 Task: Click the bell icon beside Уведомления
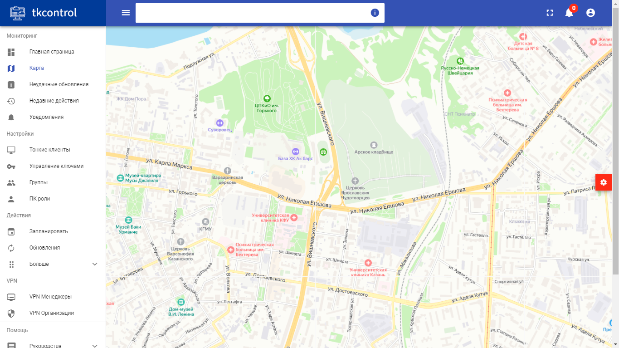coord(11,117)
